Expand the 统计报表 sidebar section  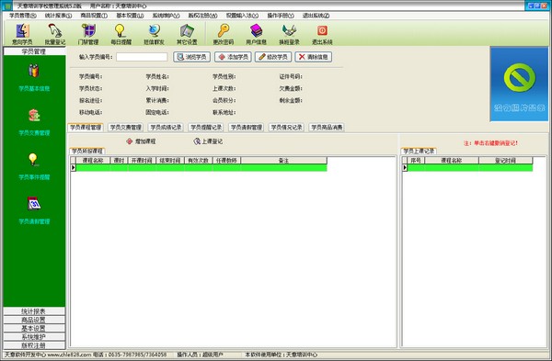pyautogui.click(x=34, y=311)
